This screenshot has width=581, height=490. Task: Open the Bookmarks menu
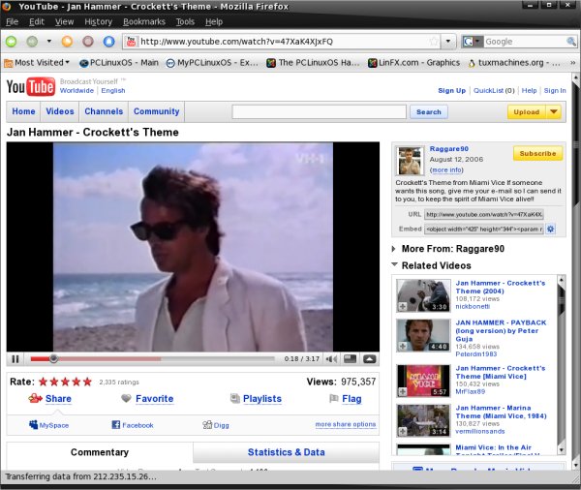(x=143, y=21)
